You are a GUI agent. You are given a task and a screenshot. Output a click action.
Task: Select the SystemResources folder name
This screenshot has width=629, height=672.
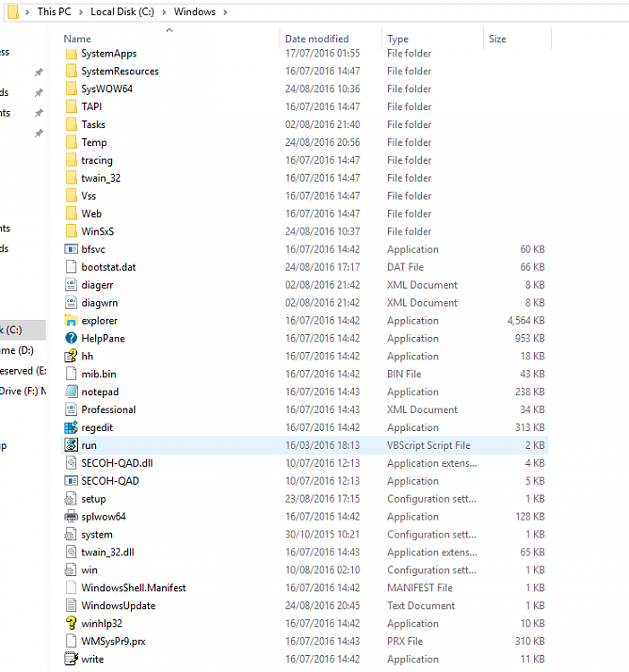[x=120, y=71]
